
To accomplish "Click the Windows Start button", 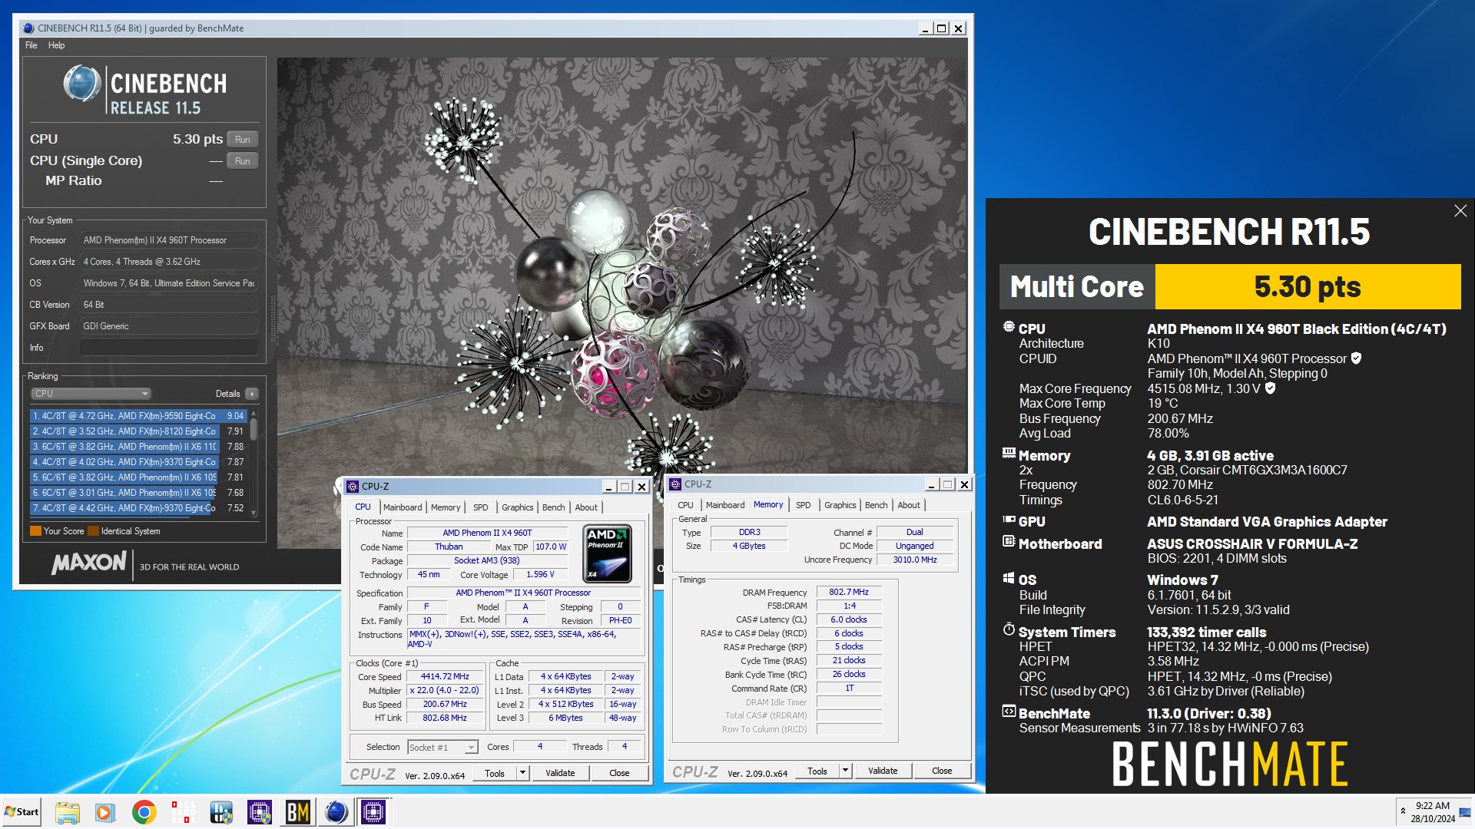I will [x=22, y=812].
